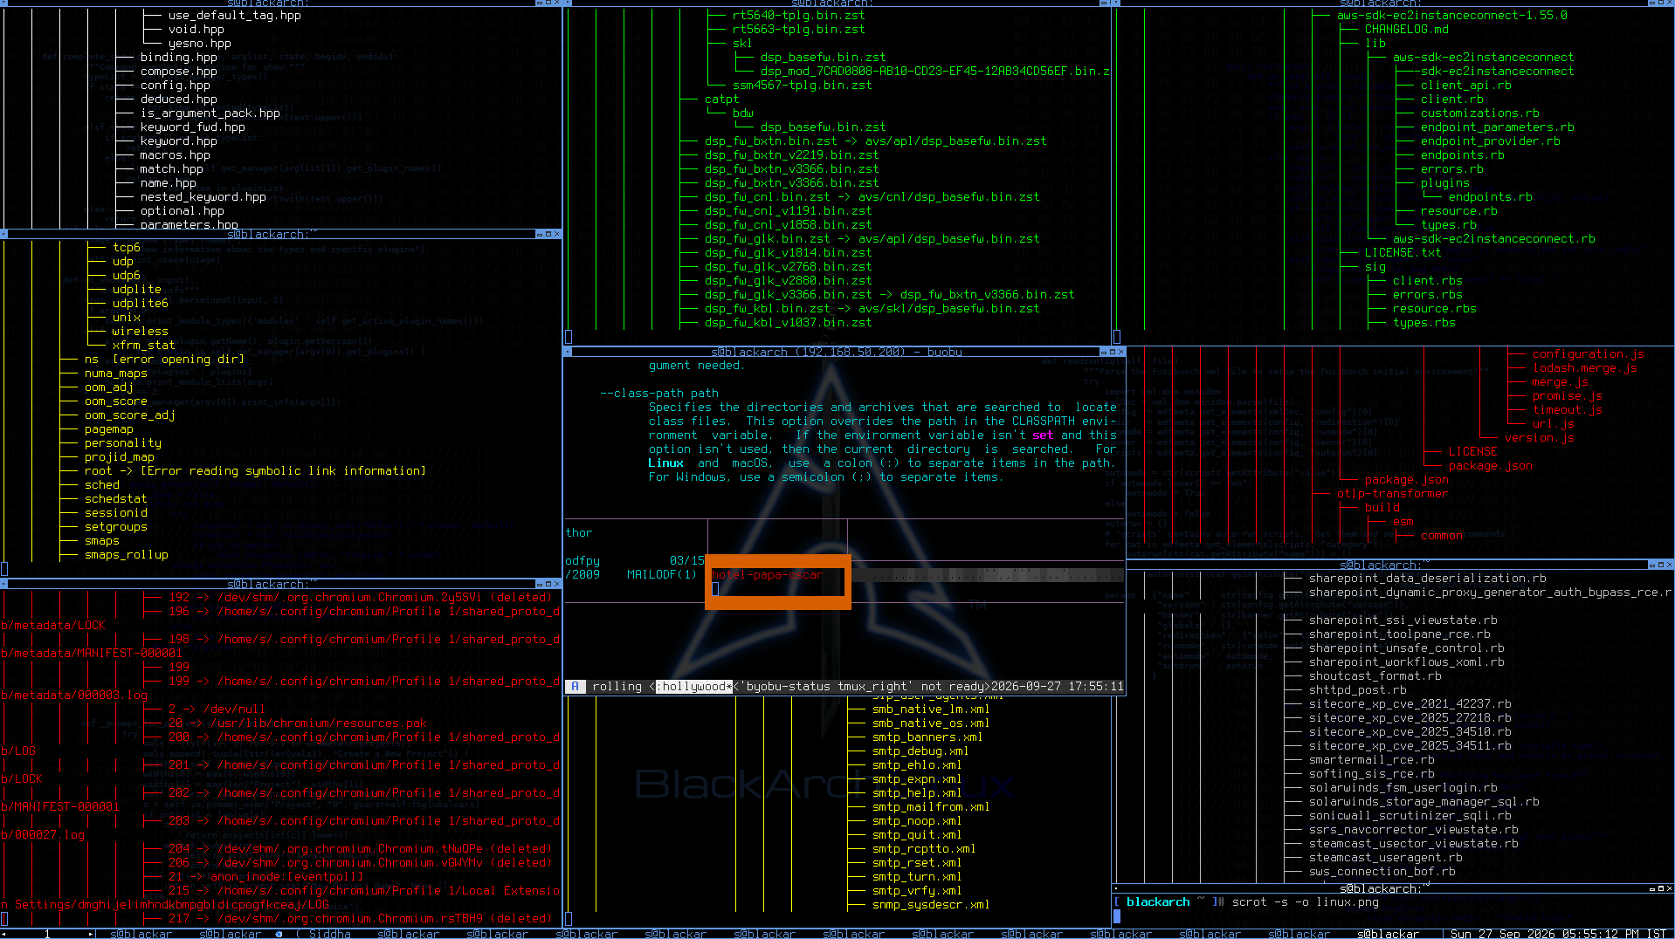Select sitecore_xp_cve_2021_42237.rb file
The image size is (1675, 939).
pos(1410,704)
